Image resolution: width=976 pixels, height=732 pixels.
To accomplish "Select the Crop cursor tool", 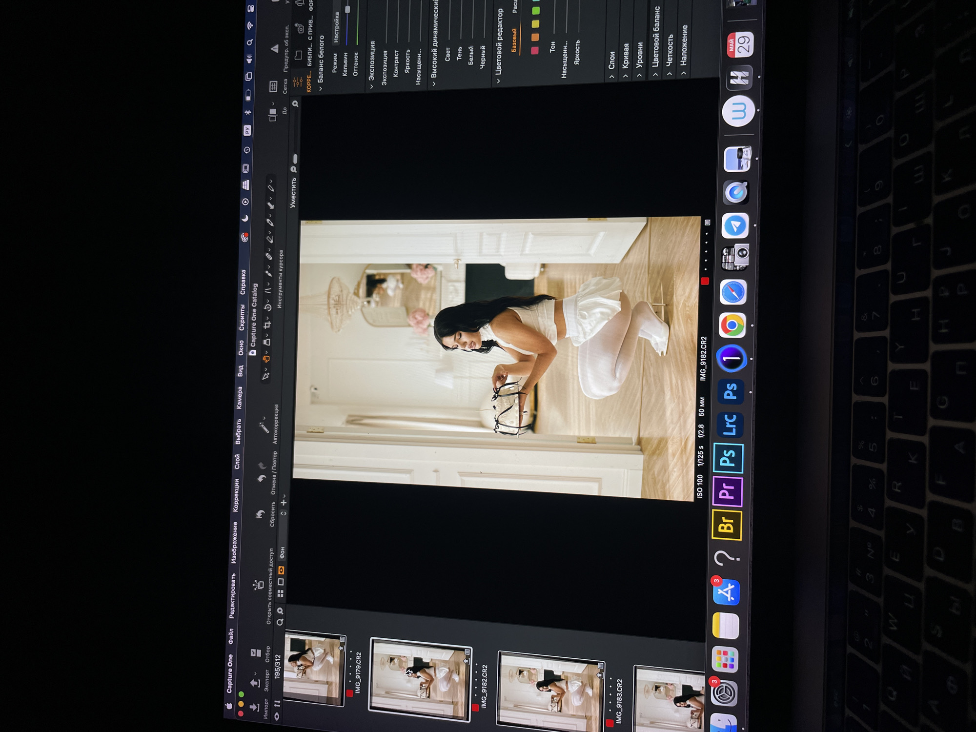I will click(266, 325).
